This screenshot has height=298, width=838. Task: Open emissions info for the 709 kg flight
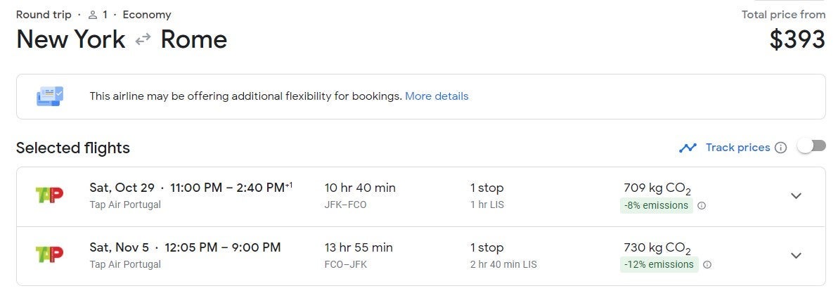pyautogui.click(x=702, y=206)
